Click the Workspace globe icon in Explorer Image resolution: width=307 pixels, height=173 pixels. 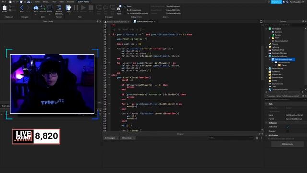pyautogui.click(x=270, y=29)
